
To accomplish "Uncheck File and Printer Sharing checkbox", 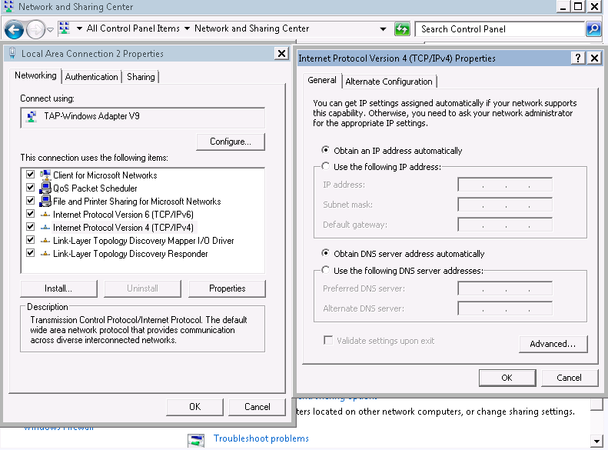I will point(30,201).
